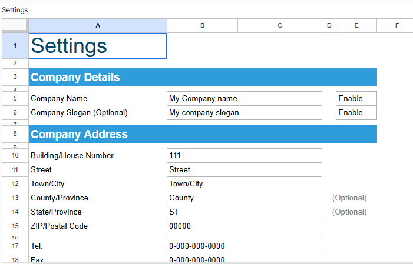
Task: Click the row 10 header
Action: coord(14,156)
